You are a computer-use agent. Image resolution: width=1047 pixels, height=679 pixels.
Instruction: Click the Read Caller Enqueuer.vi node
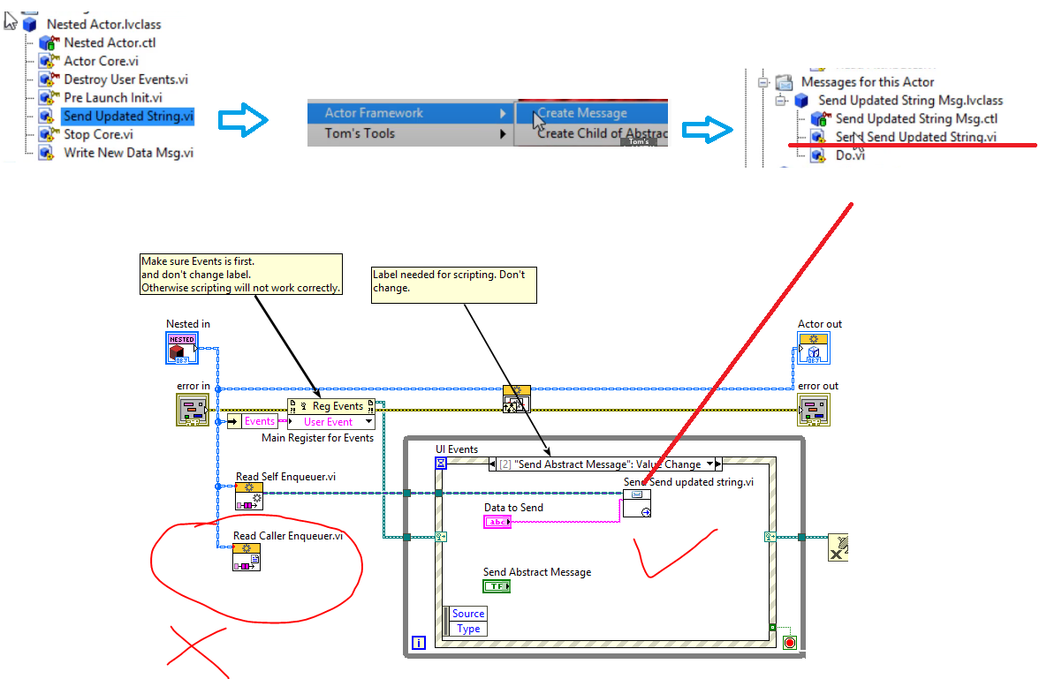pos(247,558)
